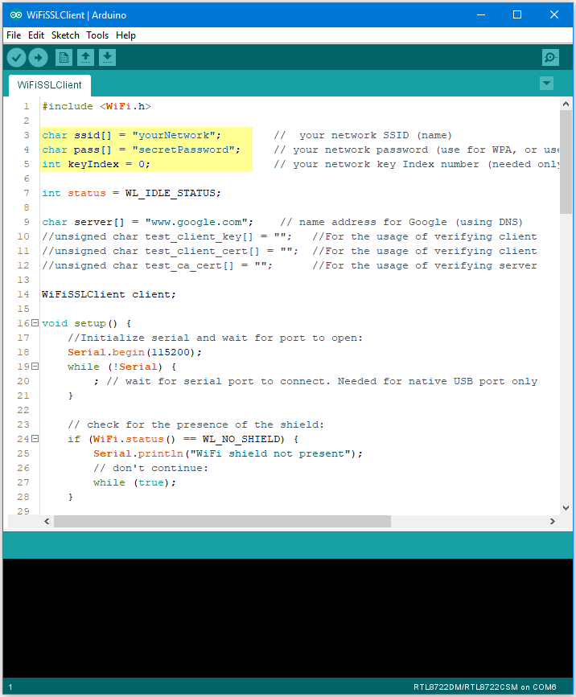Collapse the WiFi.status() if block fold

click(35, 439)
